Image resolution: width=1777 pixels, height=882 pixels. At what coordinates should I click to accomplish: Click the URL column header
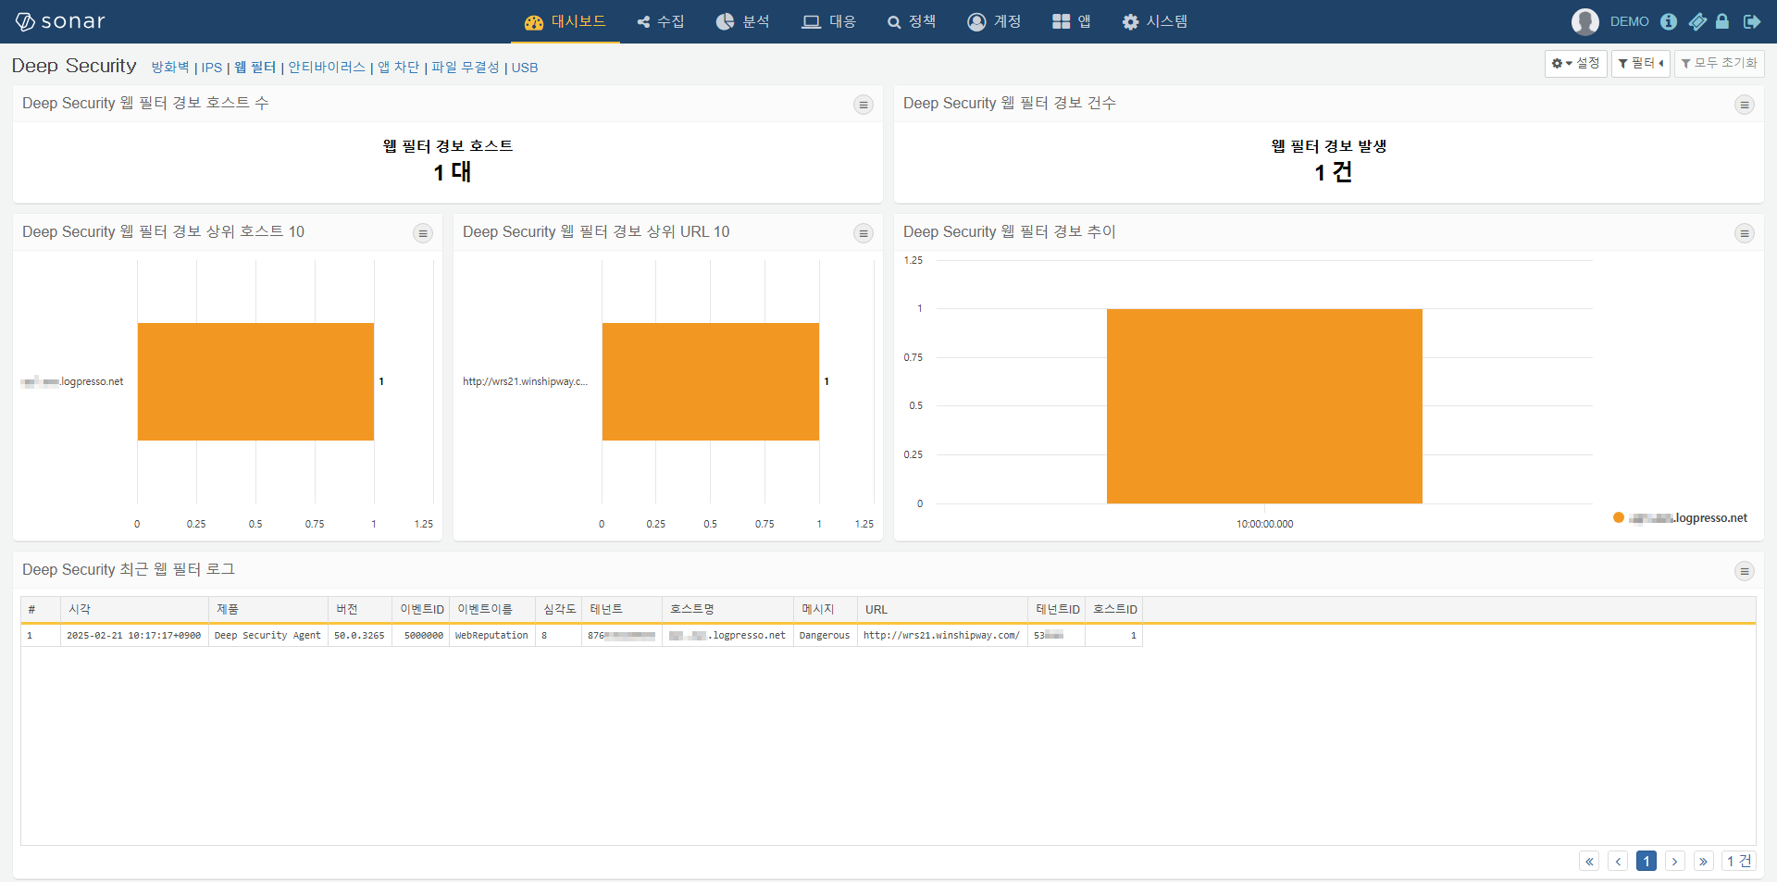pos(942,609)
